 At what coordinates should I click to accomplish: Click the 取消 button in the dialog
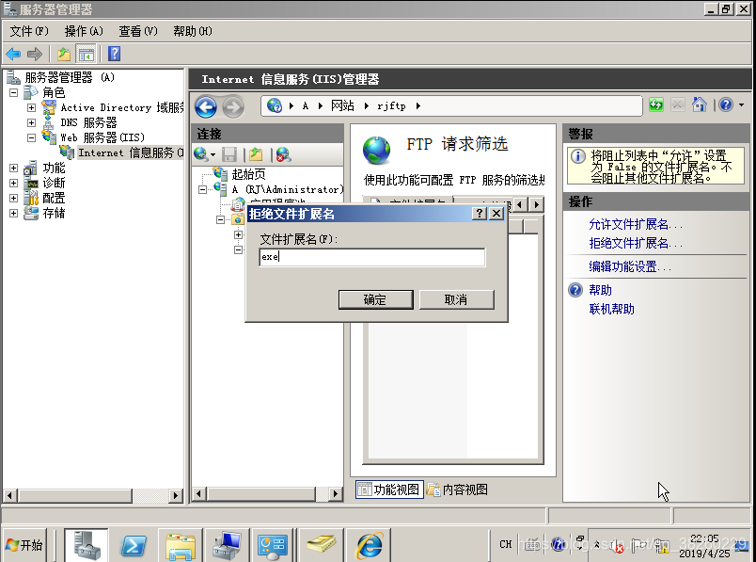click(x=456, y=299)
